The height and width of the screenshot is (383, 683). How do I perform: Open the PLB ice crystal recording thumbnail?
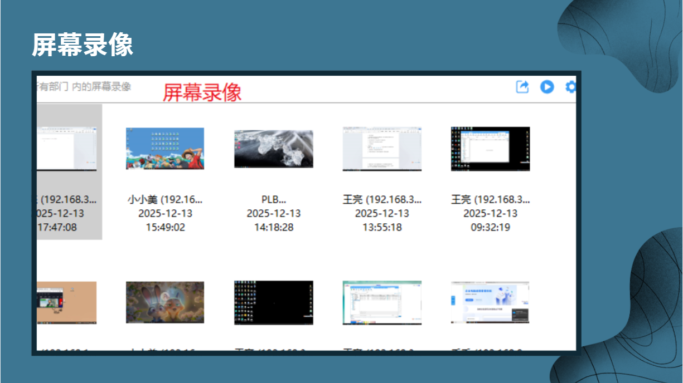pos(273,149)
